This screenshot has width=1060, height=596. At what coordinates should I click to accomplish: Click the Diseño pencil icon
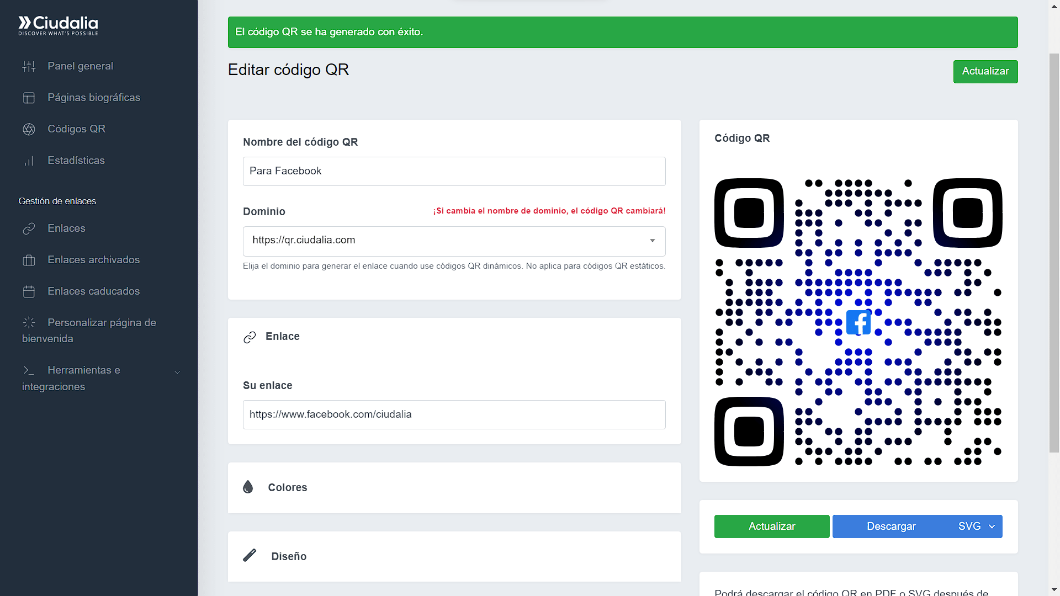[250, 556]
